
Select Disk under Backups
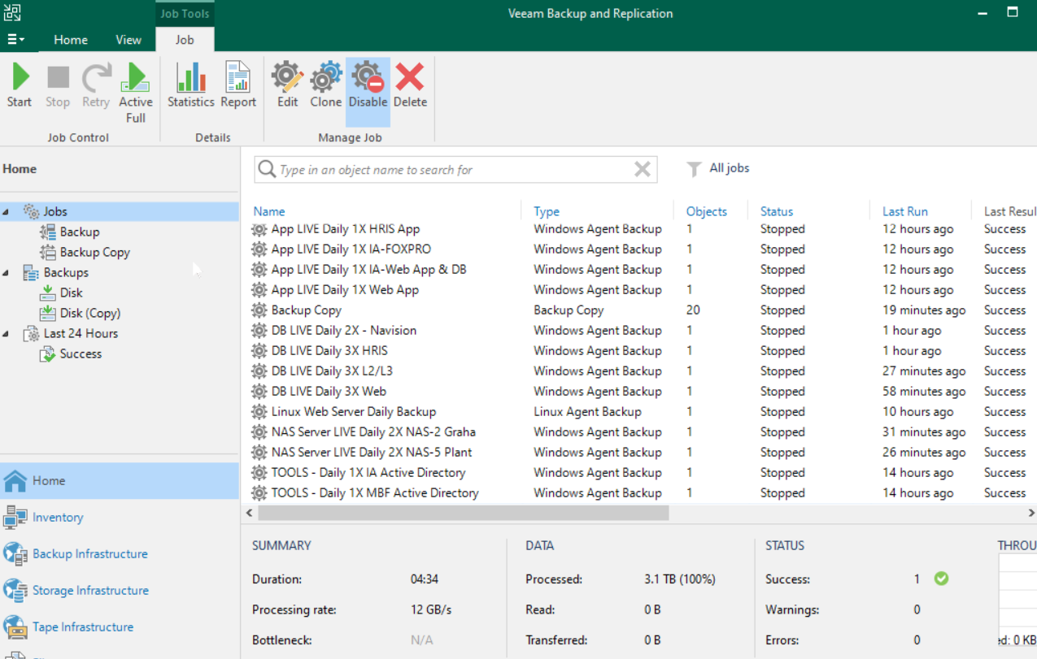tap(72, 293)
